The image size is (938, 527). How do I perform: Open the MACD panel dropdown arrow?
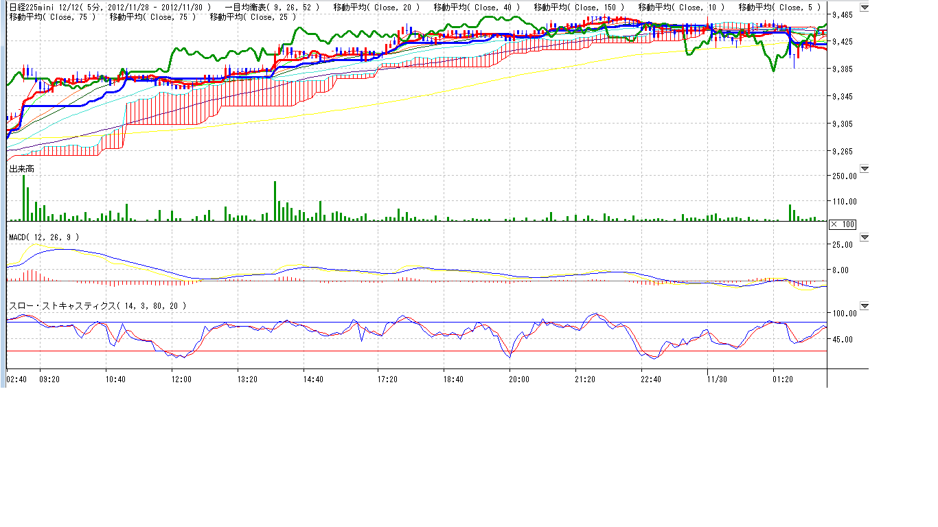[x=865, y=237]
